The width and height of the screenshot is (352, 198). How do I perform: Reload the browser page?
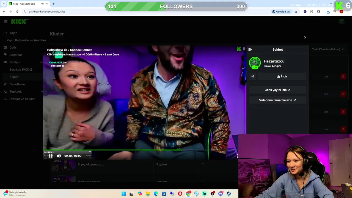(17, 12)
